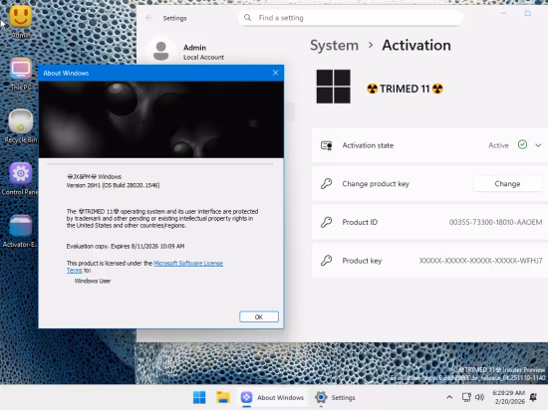This screenshot has width=548, height=410.
Task: Click the Active status text
Action: (498, 145)
